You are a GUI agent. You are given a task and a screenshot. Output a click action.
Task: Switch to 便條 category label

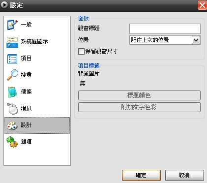tap(26, 91)
